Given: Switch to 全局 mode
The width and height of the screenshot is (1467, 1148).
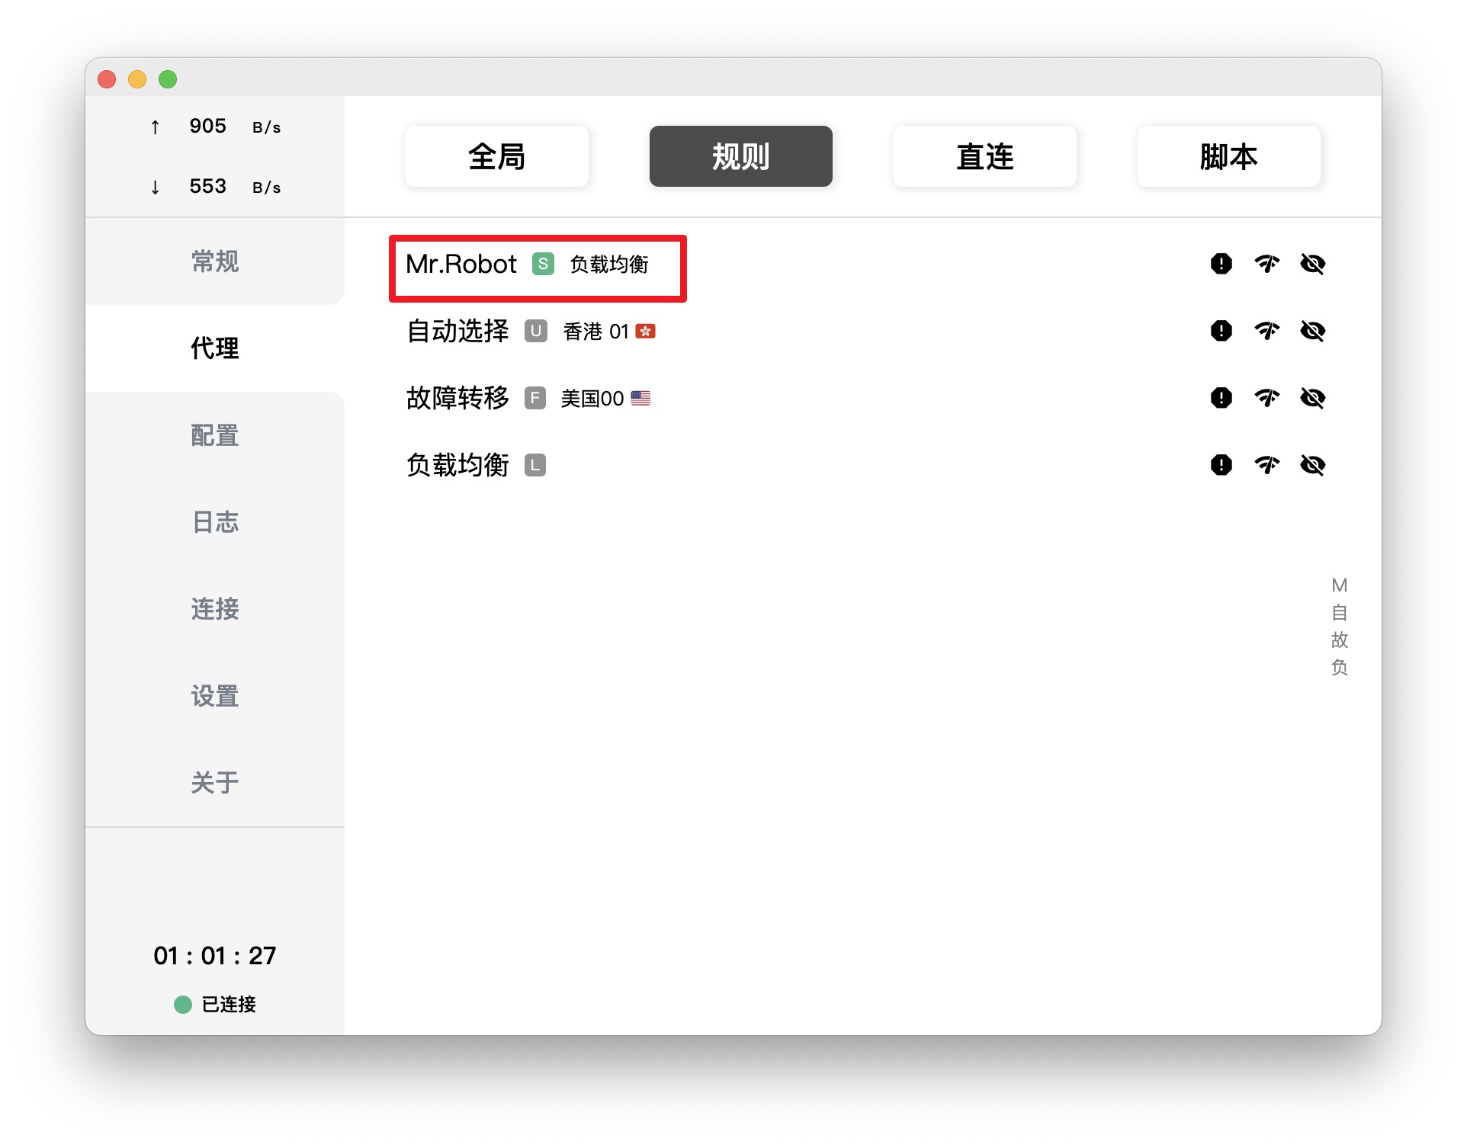Looking at the screenshot, I should [496, 156].
